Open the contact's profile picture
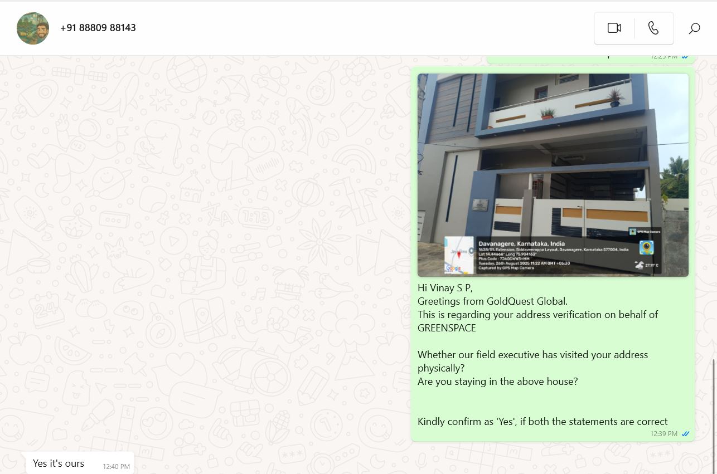Screen dimensions: 717x474 (33, 28)
